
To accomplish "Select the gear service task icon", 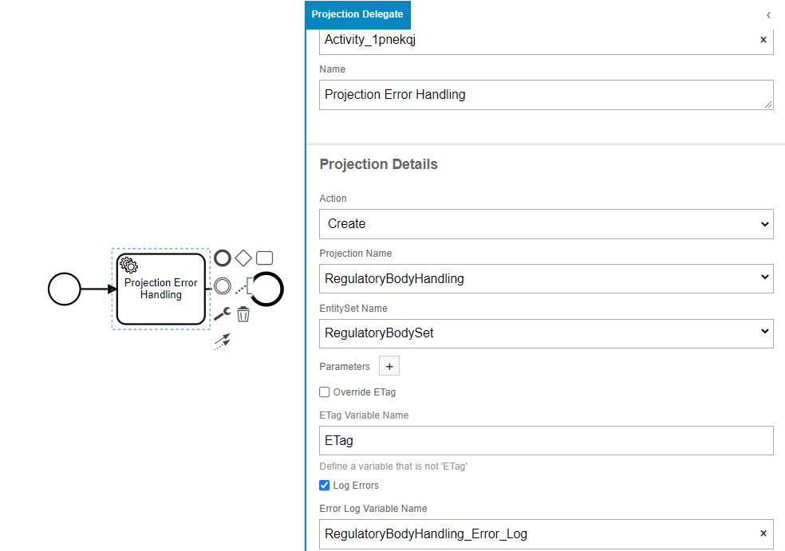I will pos(128,266).
